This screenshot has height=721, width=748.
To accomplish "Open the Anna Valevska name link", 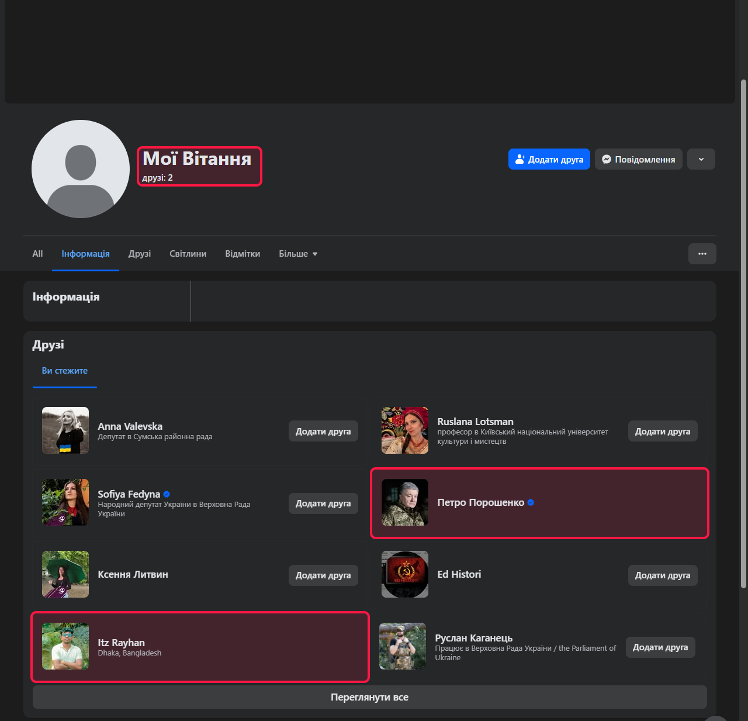I will tap(130, 426).
